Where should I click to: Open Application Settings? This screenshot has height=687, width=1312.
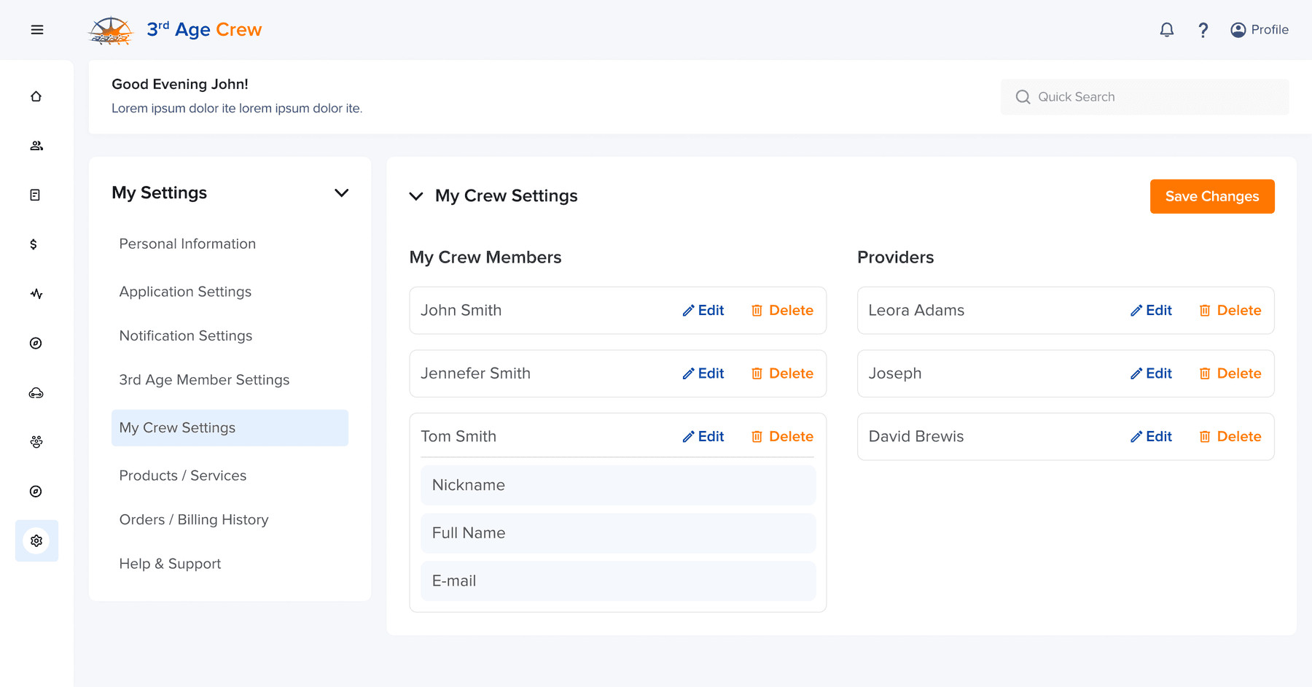click(x=185, y=292)
